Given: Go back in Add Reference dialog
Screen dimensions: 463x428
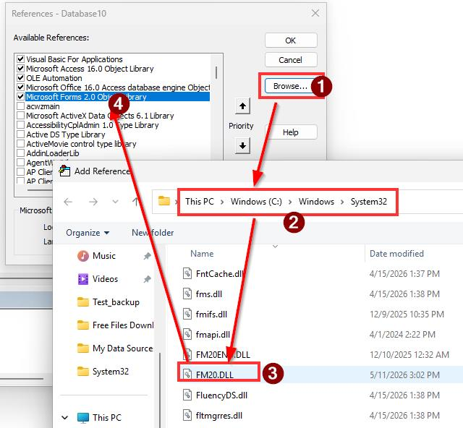Looking at the screenshot, I should [68, 202].
